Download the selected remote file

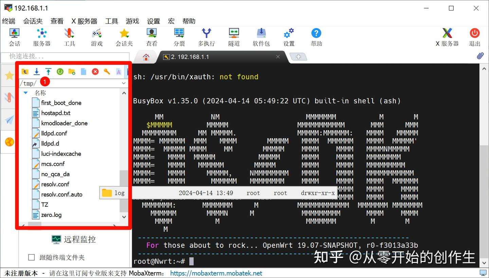tap(37, 72)
